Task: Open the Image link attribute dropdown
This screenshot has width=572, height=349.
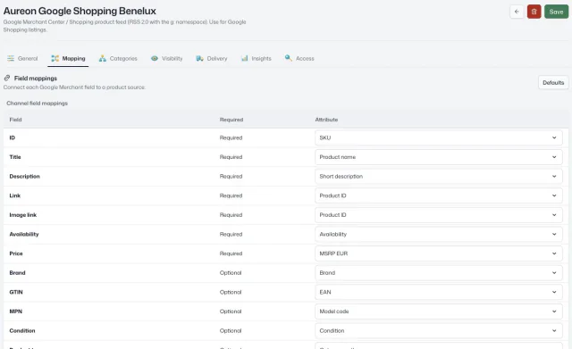Action: pos(439,215)
